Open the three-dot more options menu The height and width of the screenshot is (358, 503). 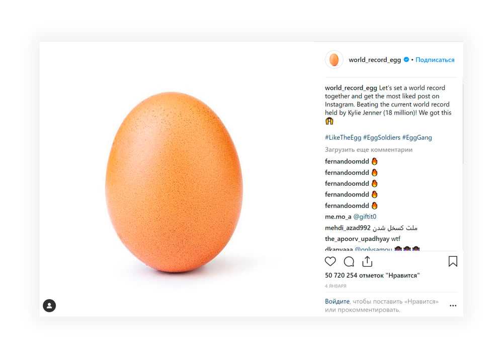pyautogui.click(x=453, y=305)
